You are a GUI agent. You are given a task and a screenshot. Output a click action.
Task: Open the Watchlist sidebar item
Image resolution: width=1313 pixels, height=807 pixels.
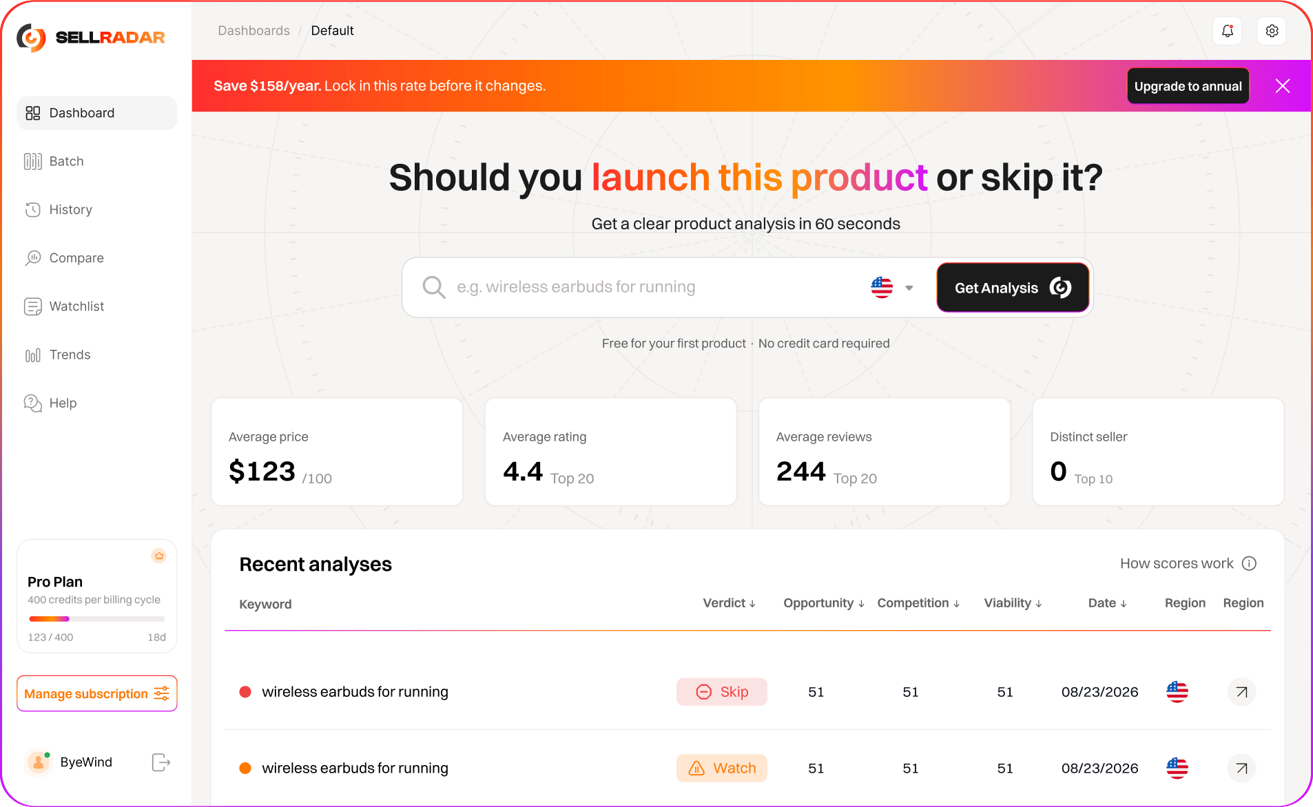click(x=96, y=306)
